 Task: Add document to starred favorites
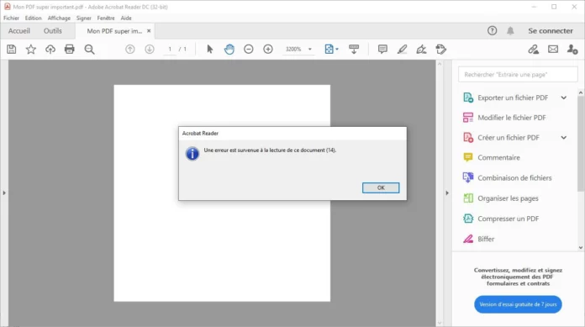pos(31,50)
